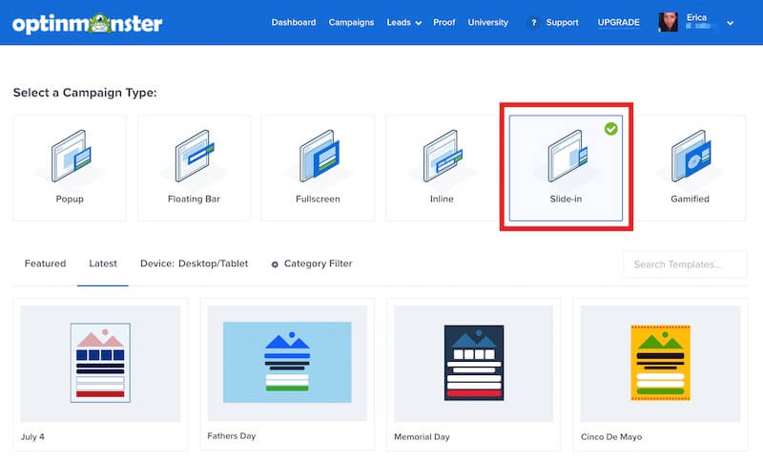Focus the Search Templates field
The height and width of the screenshot is (462, 763).
(685, 264)
